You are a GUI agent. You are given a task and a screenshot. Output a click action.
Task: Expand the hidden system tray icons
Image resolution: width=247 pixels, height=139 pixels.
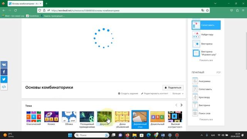(x=201, y=135)
